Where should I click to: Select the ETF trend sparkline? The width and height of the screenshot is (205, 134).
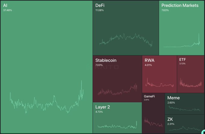(x=191, y=83)
